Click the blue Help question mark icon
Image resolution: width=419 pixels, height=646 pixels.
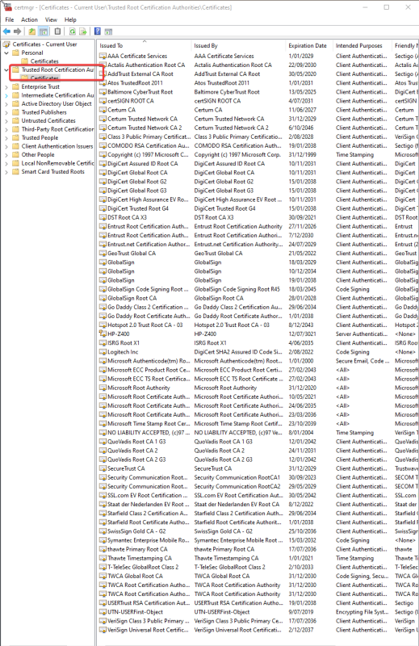pyautogui.click(x=97, y=31)
